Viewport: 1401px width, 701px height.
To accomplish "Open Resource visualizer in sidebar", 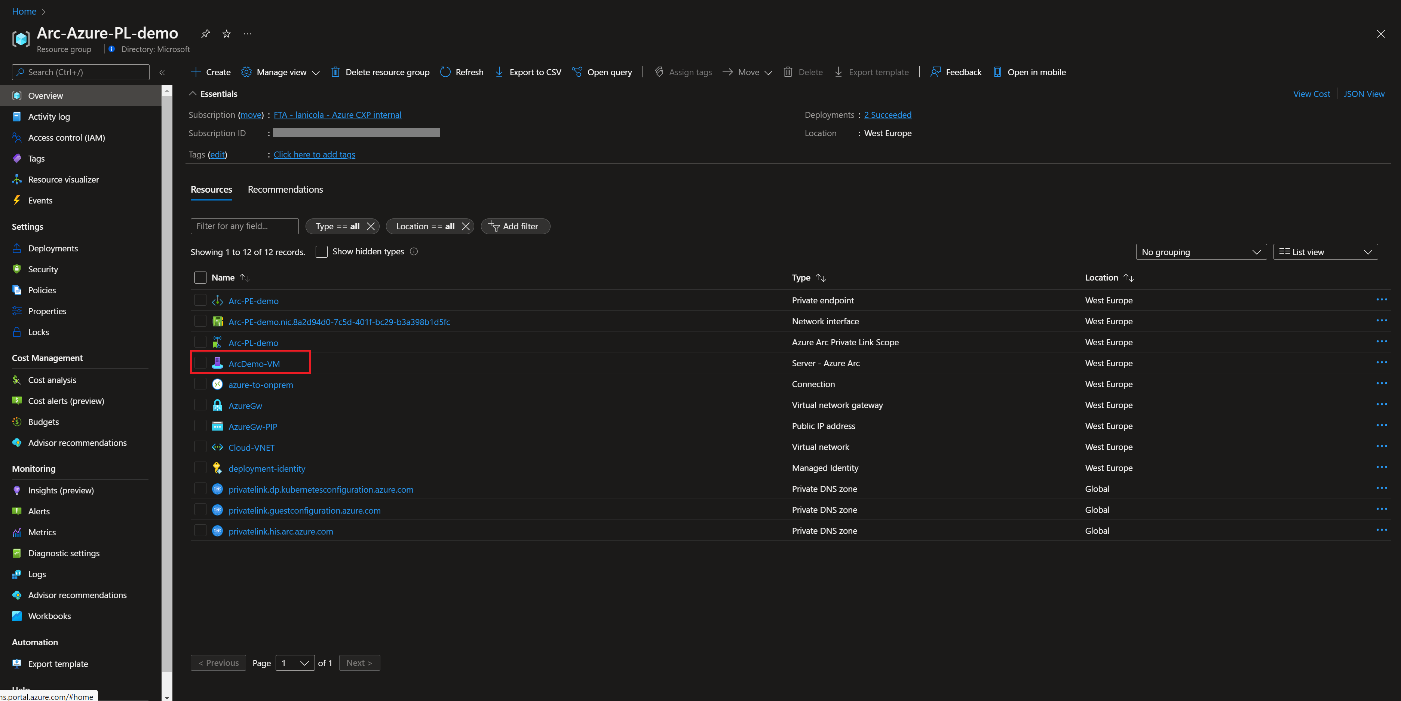I will [63, 180].
